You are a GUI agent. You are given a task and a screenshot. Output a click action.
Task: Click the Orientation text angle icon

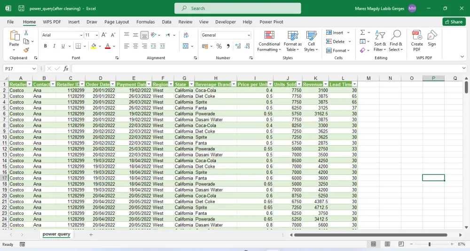click(154, 35)
